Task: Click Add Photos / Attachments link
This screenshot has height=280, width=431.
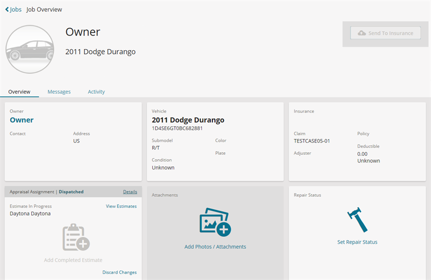Action: (x=215, y=247)
